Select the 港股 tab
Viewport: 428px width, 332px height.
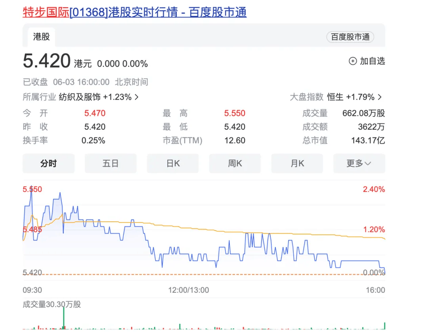42,37
